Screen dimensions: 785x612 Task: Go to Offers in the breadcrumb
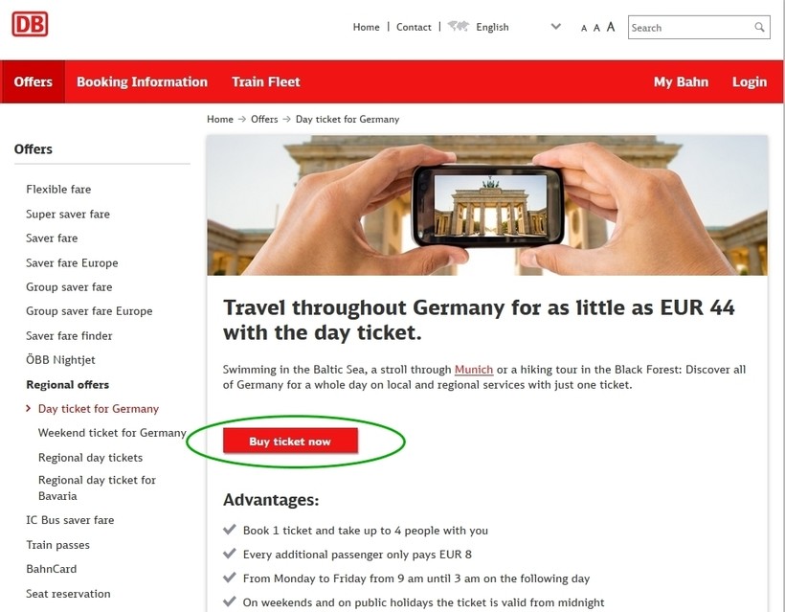[x=264, y=119]
